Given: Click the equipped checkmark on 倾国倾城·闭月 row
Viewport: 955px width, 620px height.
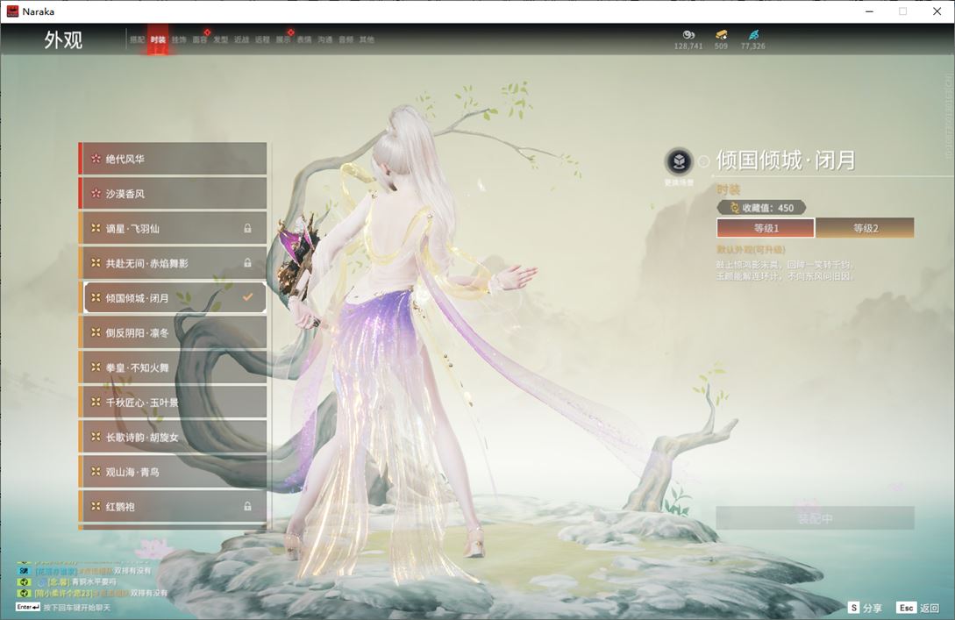Looking at the screenshot, I should (x=247, y=297).
